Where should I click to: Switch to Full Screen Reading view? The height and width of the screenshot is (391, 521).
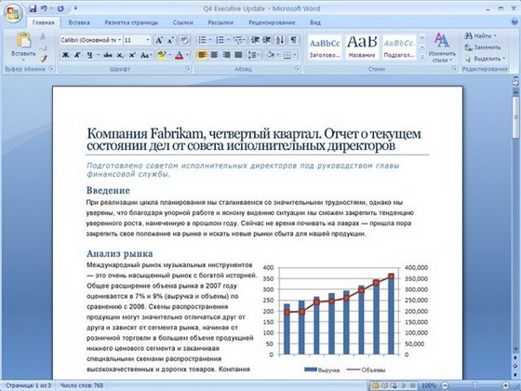point(384,385)
